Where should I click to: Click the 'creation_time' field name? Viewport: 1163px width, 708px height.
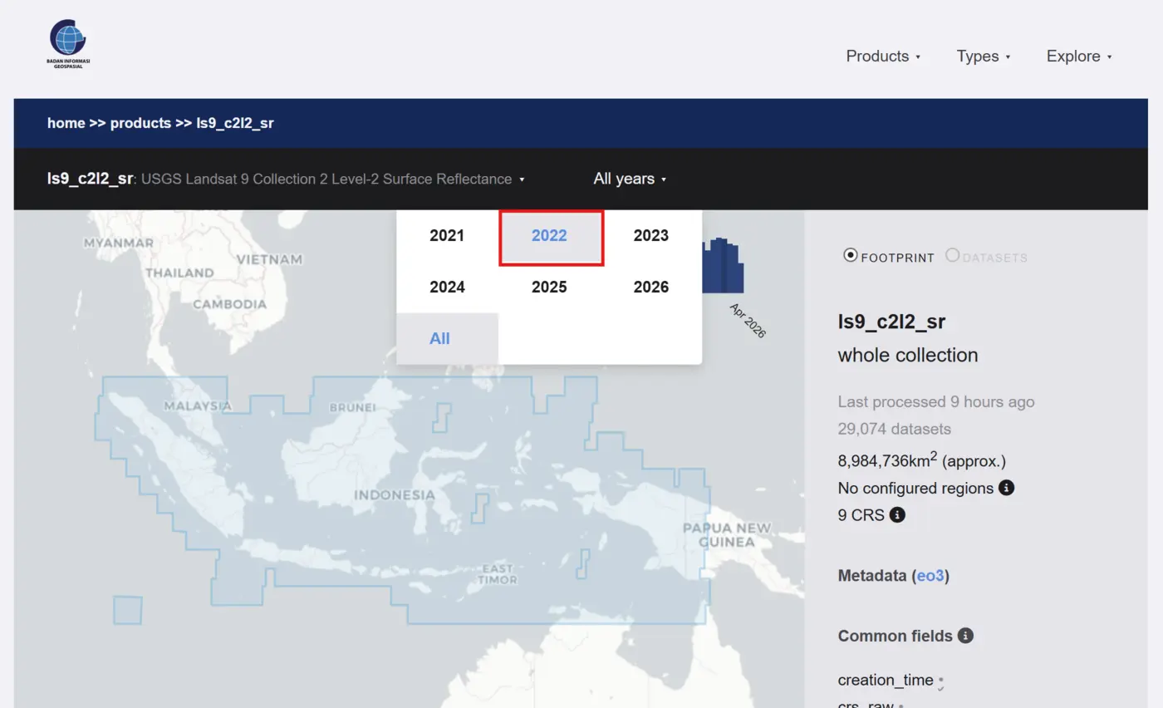click(886, 681)
